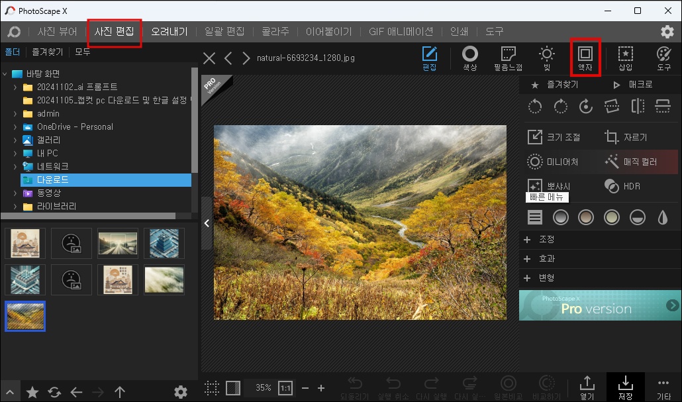Collapse the left panel with arrow
The height and width of the screenshot is (402, 682).
[x=207, y=223]
